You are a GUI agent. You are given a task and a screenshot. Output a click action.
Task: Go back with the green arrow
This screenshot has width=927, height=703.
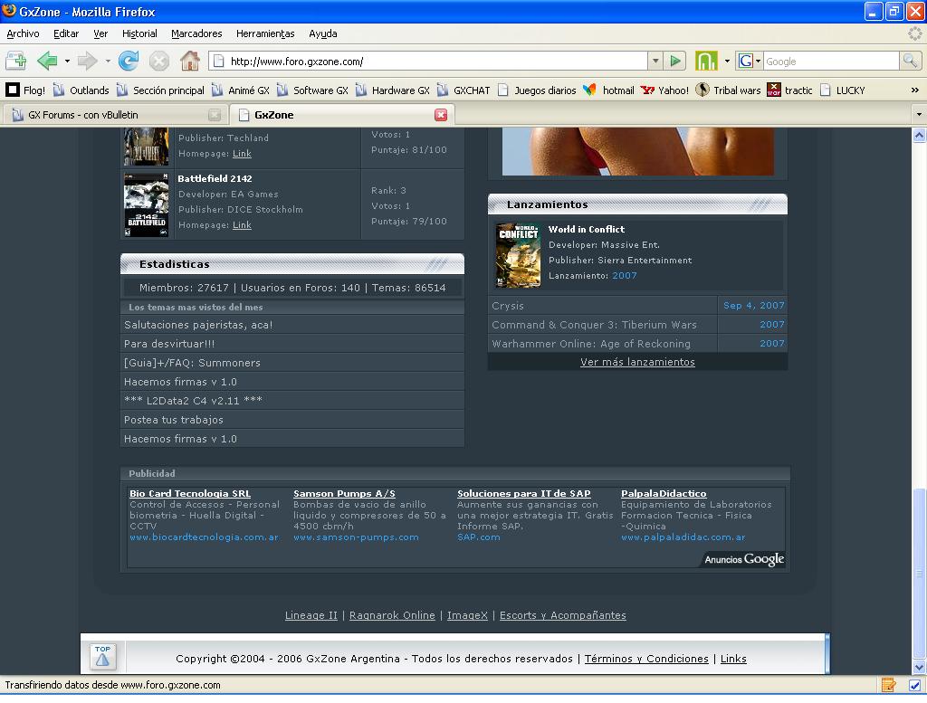point(47,61)
